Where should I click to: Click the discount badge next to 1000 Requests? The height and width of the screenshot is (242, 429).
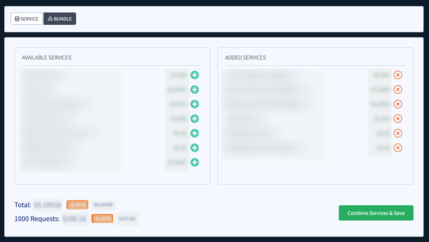(102, 219)
